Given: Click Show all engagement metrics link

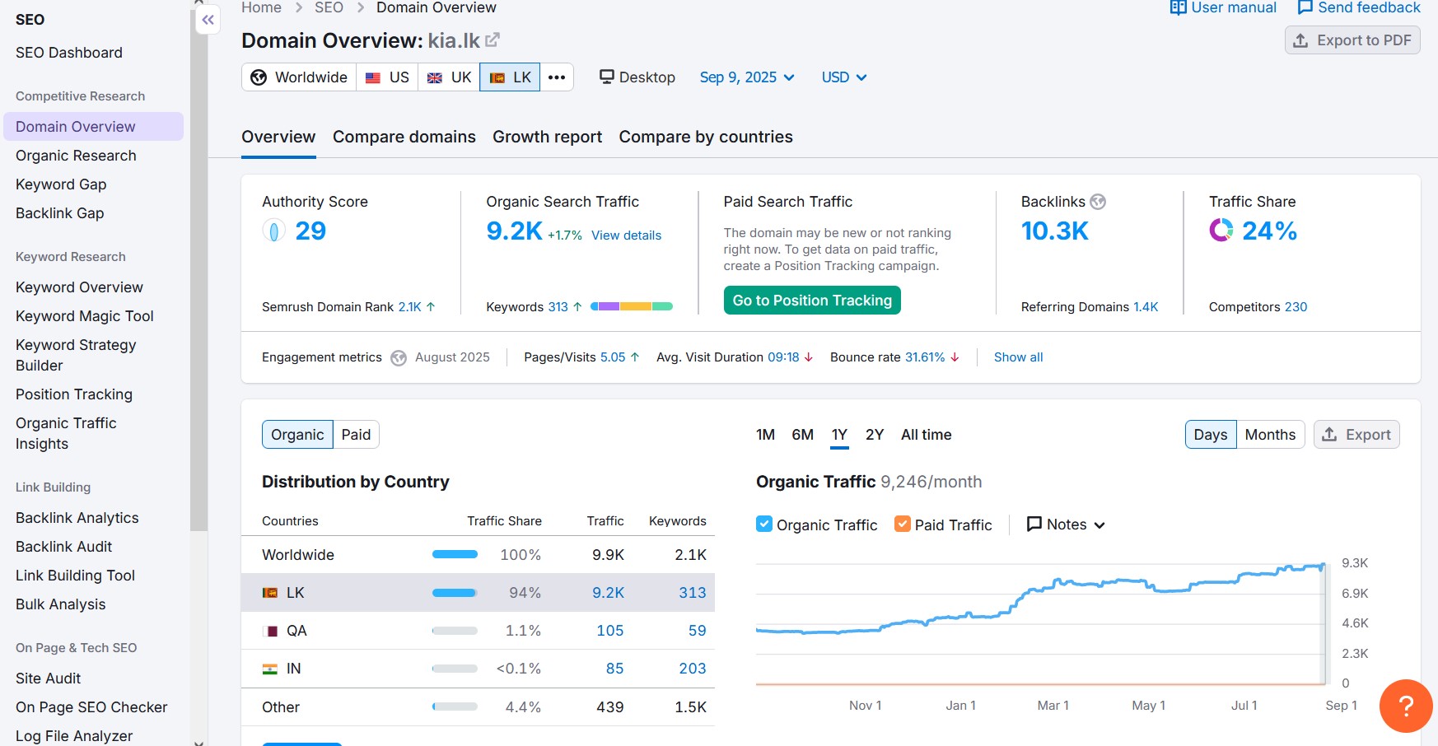Looking at the screenshot, I should (x=1018, y=357).
